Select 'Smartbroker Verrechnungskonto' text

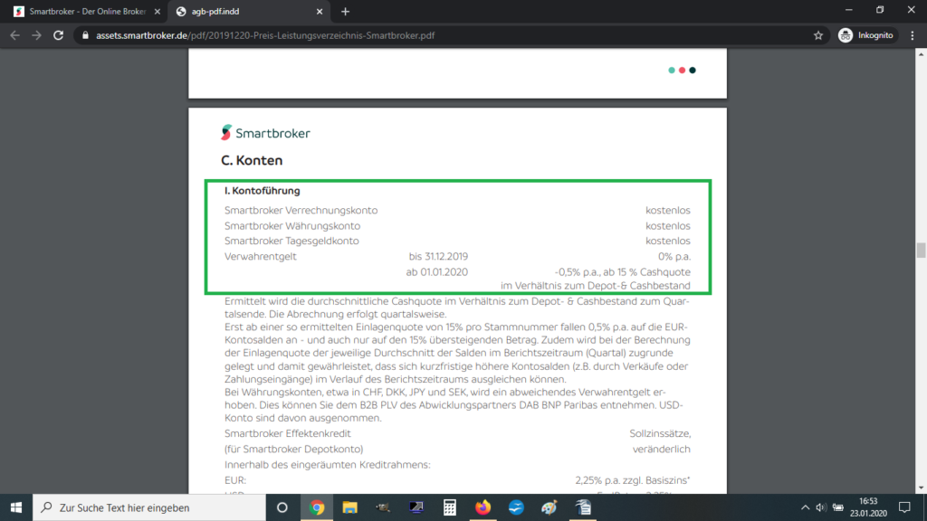301,210
